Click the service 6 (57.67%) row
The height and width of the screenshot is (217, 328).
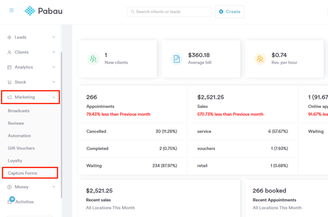click(242, 131)
